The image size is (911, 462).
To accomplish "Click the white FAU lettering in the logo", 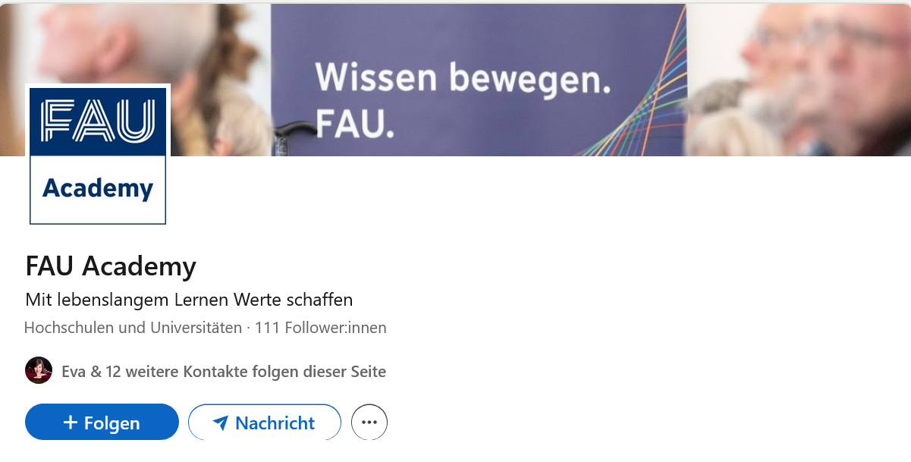I will pyautogui.click(x=98, y=121).
